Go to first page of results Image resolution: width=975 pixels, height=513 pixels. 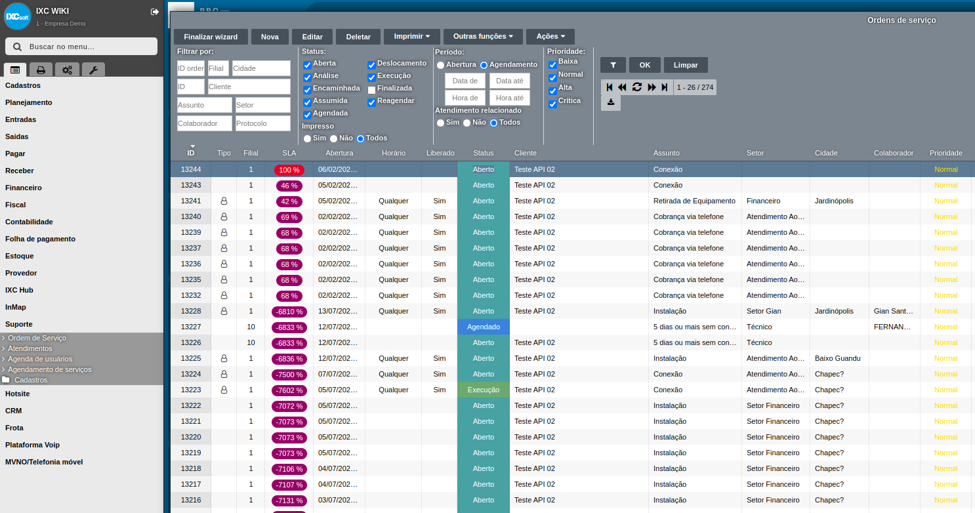click(x=610, y=87)
